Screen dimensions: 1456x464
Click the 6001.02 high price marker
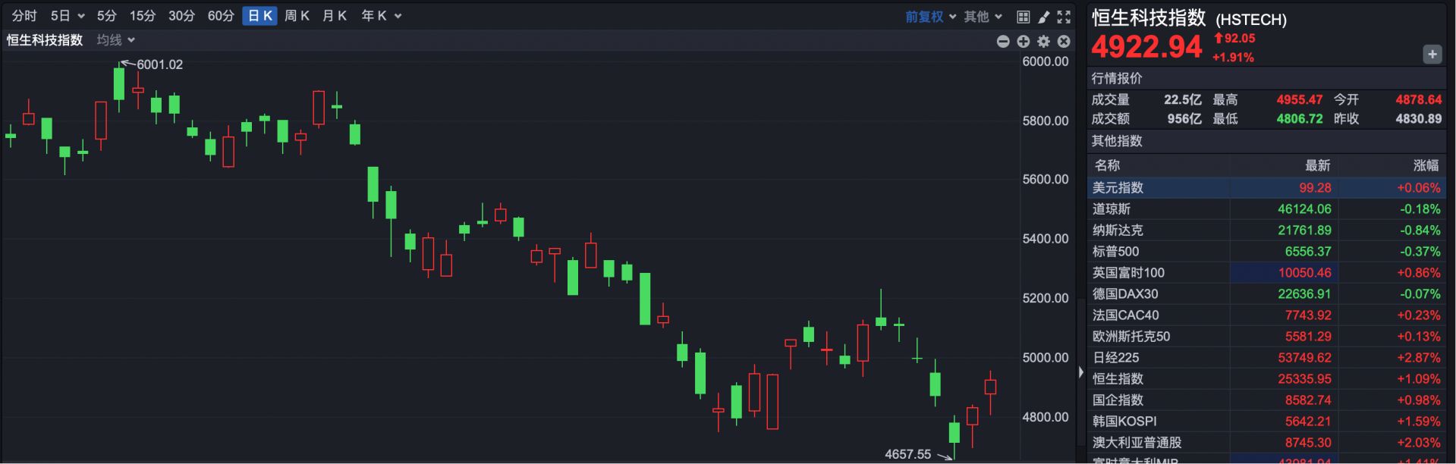[159, 64]
